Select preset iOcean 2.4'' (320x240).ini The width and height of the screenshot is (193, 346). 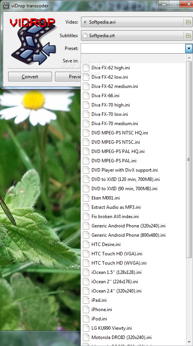(x=133, y=291)
